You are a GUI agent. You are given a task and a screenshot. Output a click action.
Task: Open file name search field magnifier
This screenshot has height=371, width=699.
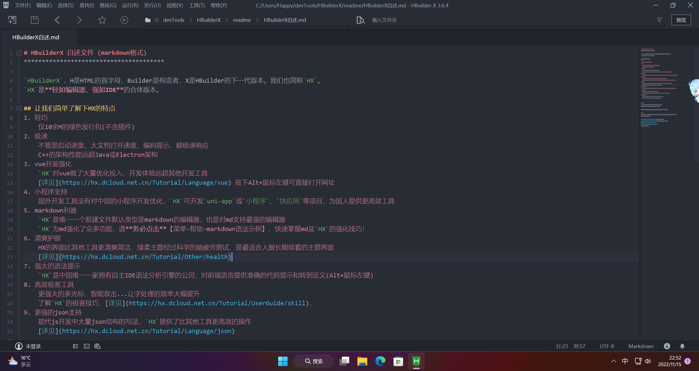coord(360,20)
